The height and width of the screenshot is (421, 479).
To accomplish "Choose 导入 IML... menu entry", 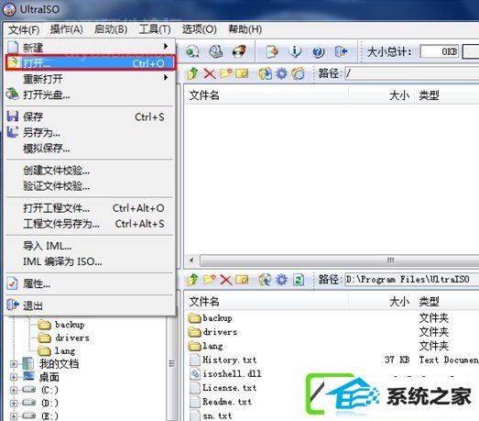I will coord(91,246).
